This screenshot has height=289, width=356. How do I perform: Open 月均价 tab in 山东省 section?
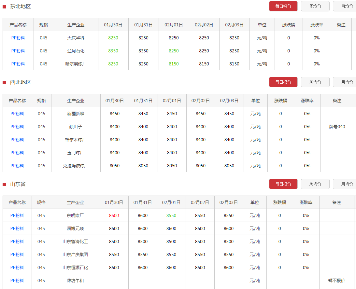(x=345, y=184)
